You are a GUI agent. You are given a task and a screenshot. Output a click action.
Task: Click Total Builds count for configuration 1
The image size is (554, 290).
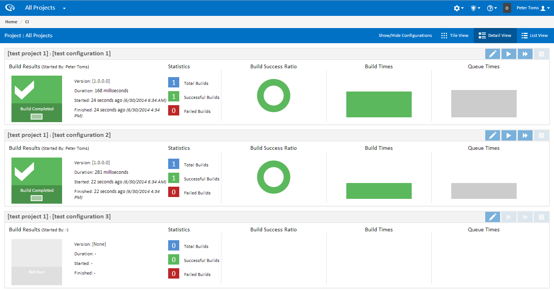174,82
